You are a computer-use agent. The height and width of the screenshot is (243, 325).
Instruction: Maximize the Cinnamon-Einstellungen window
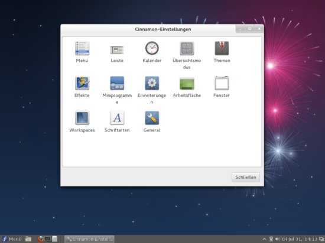[x=250, y=29]
